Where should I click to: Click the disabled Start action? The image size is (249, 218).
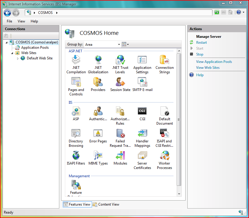(x=200, y=48)
